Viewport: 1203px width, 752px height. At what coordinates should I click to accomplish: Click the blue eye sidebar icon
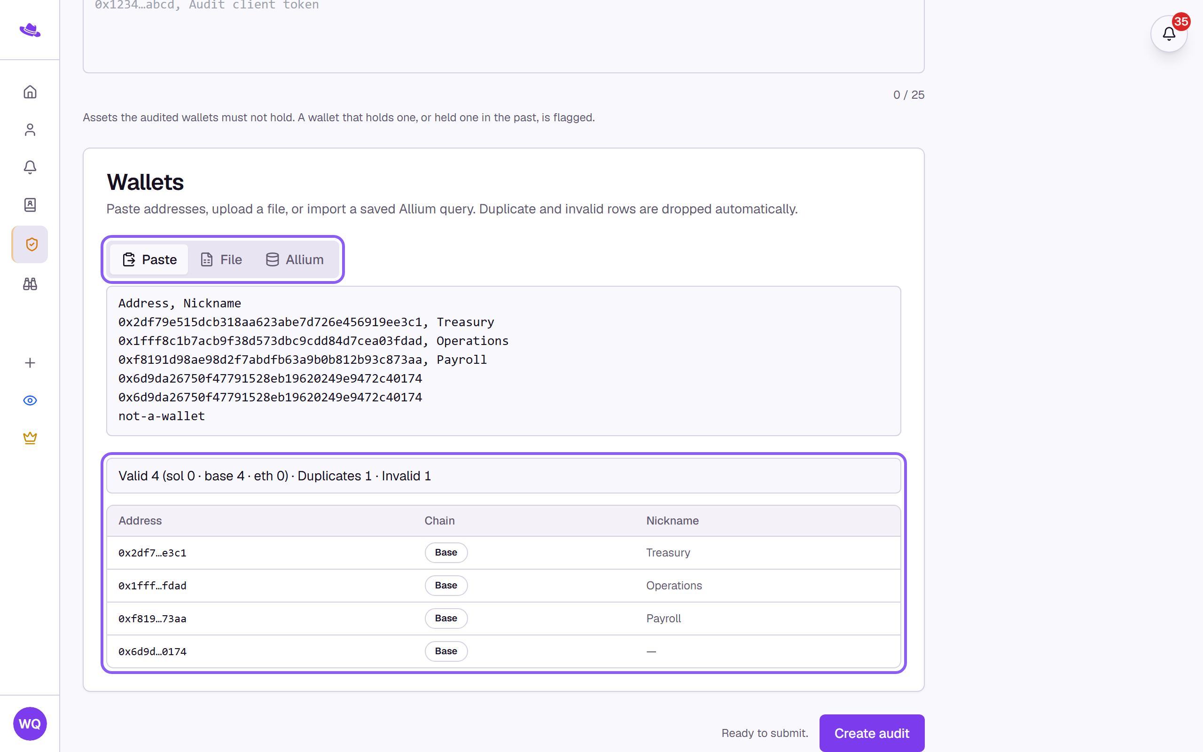tap(30, 400)
